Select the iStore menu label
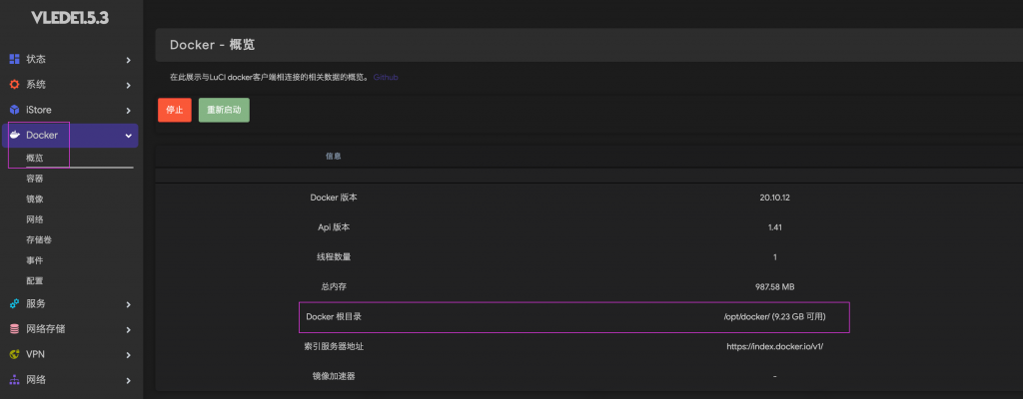This screenshot has height=399, width=1023. tap(39, 110)
